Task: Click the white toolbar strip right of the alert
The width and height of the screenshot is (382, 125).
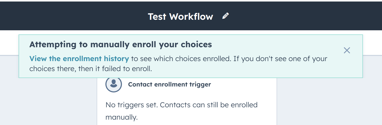Action: pyautogui.click(x=372, y=42)
